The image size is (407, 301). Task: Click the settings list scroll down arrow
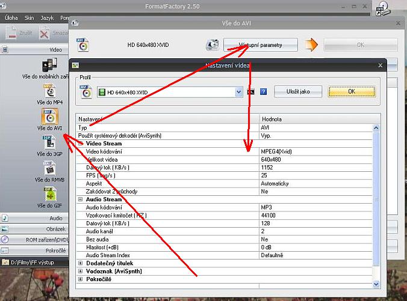pyautogui.click(x=376, y=284)
